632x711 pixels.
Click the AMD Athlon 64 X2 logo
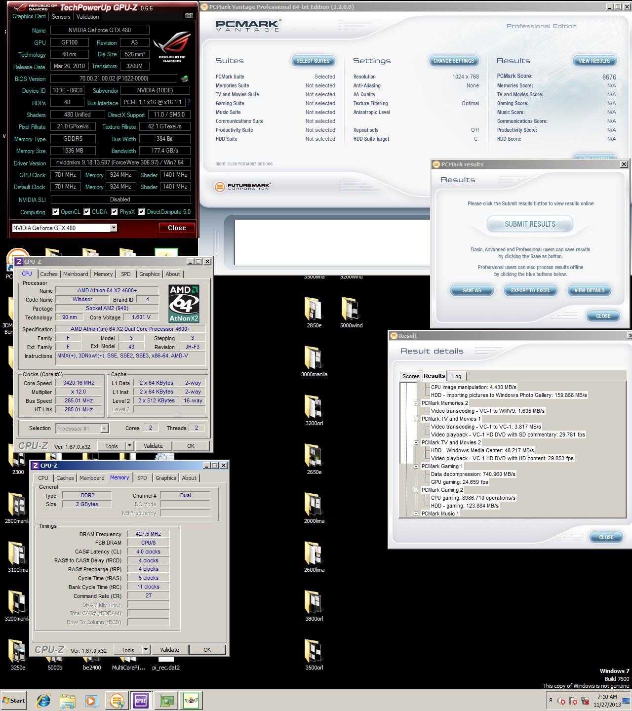(x=184, y=304)
